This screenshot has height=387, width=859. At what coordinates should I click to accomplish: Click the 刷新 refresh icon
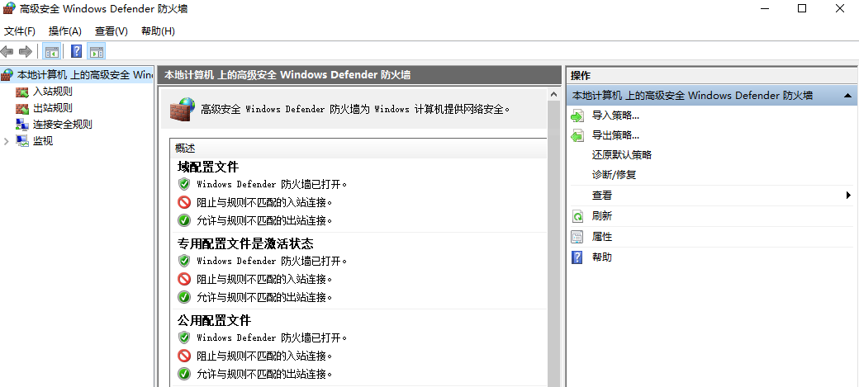pyautogui.click(x=577, y=216)
